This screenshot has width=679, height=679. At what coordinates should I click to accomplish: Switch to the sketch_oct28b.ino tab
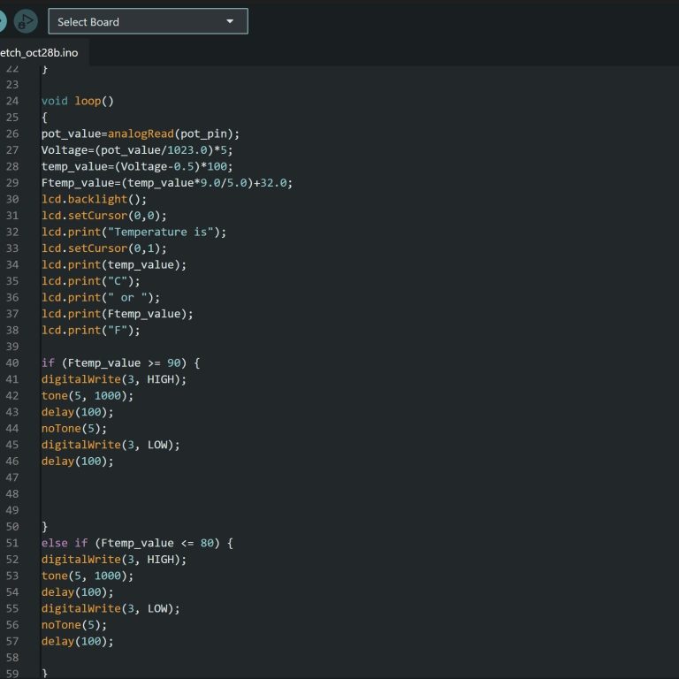(40, 53)
